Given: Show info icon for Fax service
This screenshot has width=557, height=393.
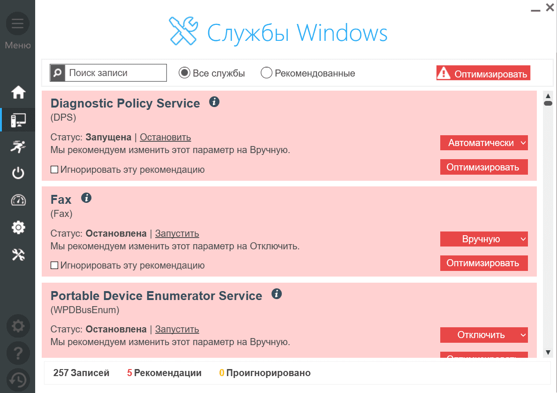Looking at the screenshot, I should 86,198.
